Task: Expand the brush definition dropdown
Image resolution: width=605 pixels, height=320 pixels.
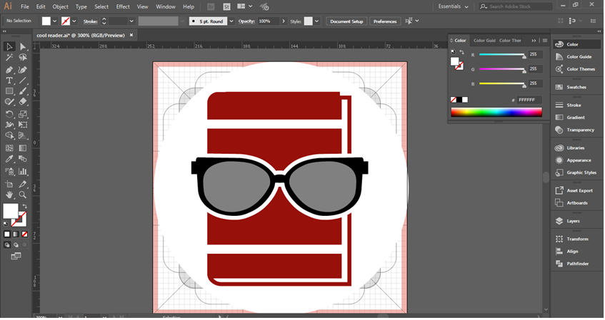Action: 231,21
